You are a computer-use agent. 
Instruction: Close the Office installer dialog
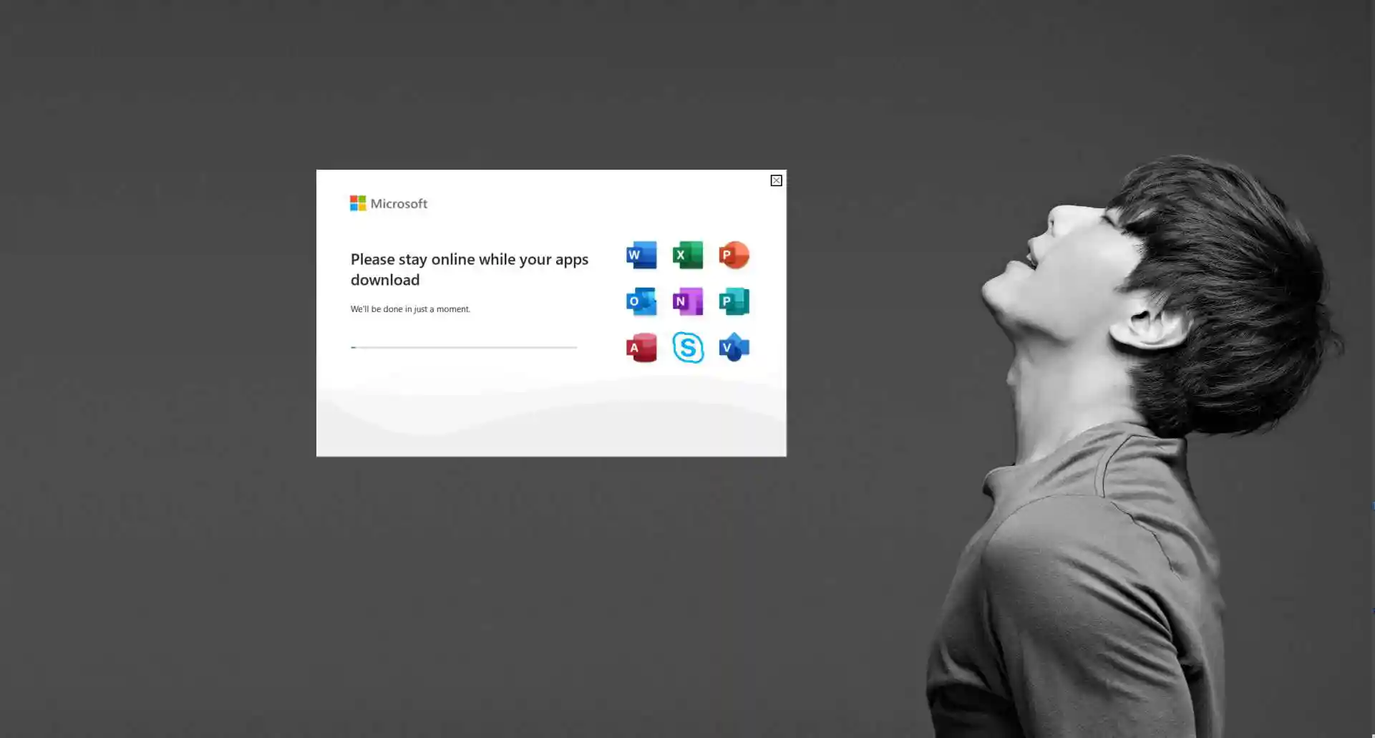776,180
